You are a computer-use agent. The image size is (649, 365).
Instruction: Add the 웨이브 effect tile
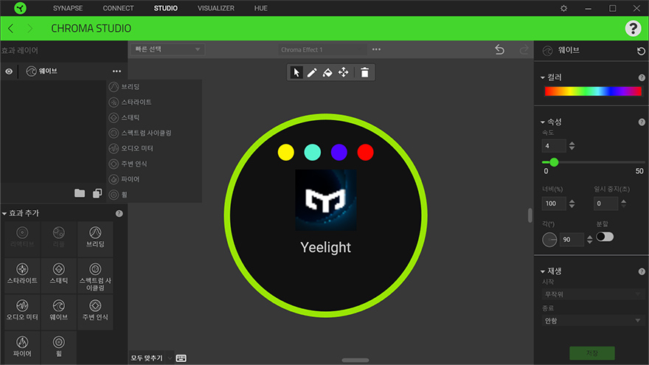[59, 311]
